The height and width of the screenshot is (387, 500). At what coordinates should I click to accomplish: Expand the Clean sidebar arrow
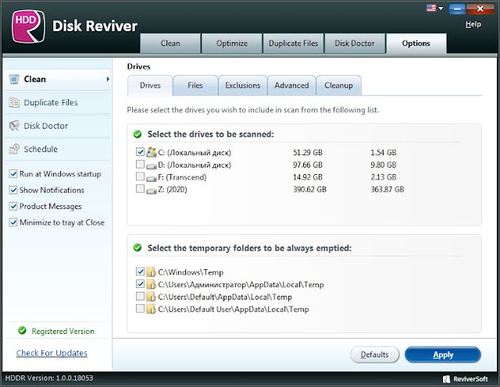click(x=108, y=79)
